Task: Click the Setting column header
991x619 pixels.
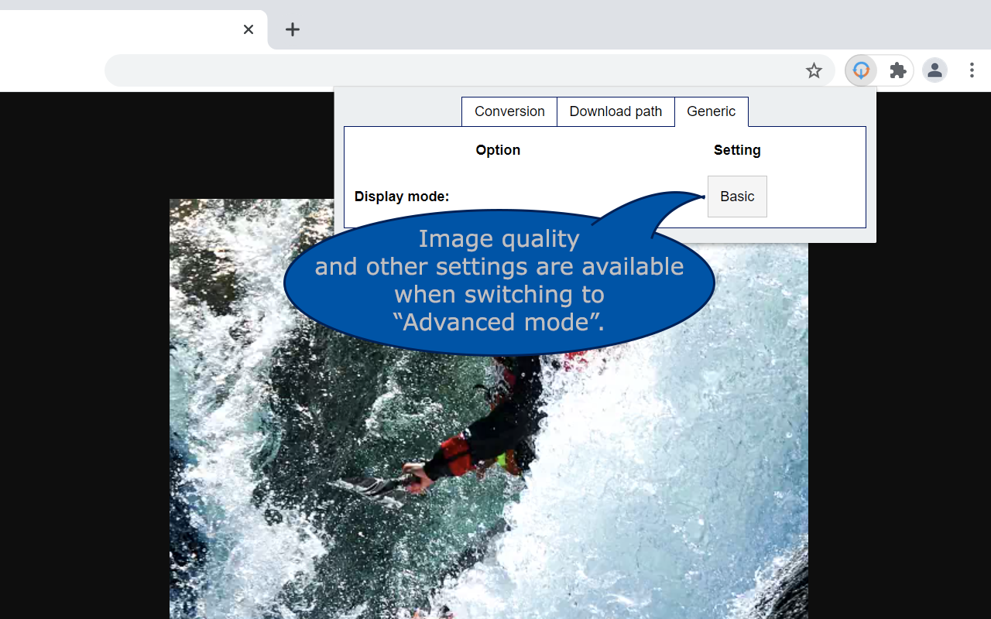Action: 736,150
